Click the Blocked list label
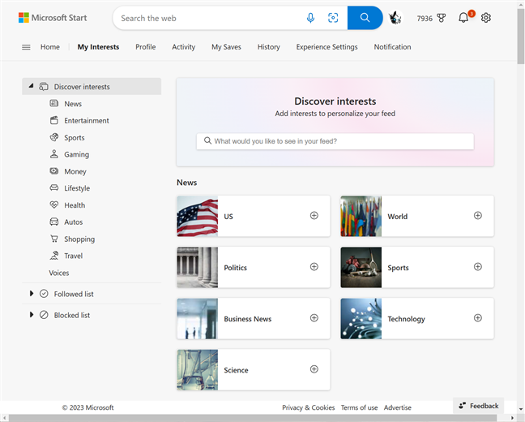 72,316
